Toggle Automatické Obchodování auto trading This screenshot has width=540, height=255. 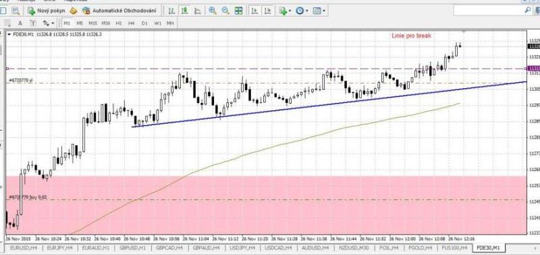(x=120, y=11)
